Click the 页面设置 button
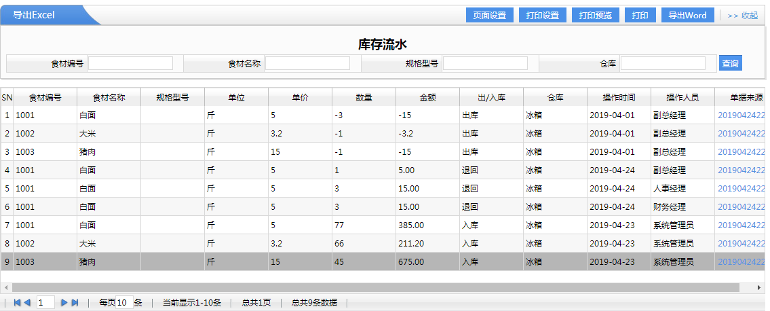 tap(489, 16)
